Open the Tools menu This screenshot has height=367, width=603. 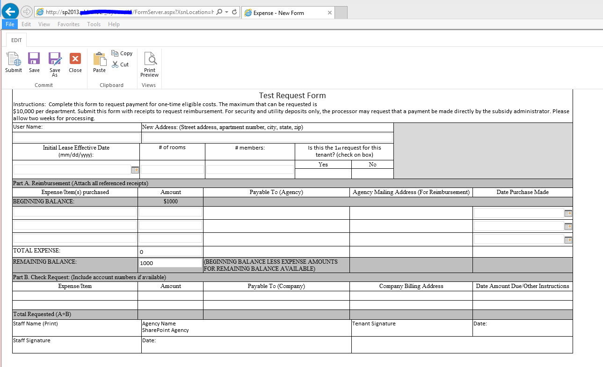pos(93,24)
